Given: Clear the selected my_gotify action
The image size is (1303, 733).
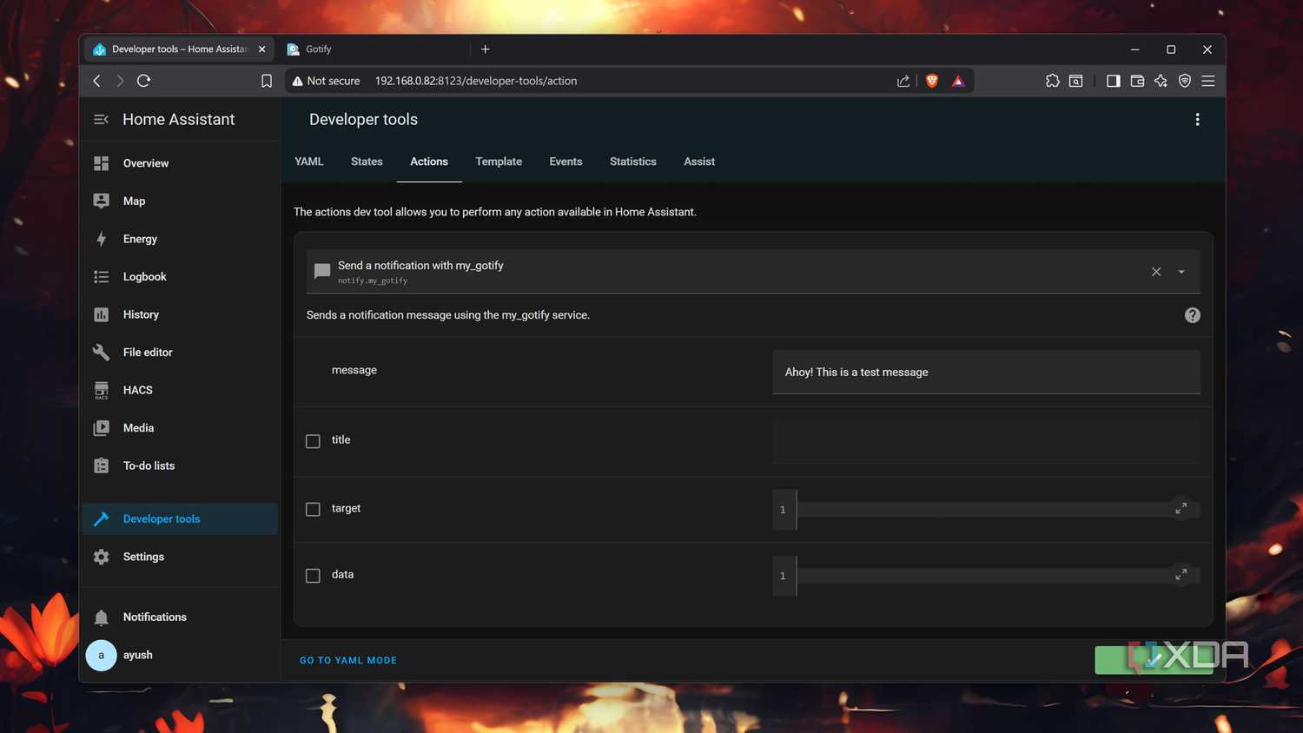Looking at the screenshot, I should (x=1156, y=272).
